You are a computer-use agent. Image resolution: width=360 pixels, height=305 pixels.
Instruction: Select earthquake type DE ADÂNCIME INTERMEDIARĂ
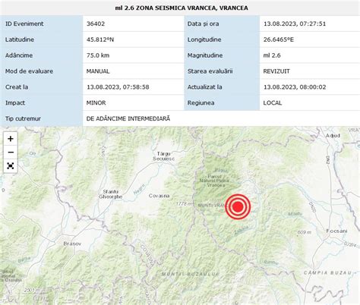point(128,118)
